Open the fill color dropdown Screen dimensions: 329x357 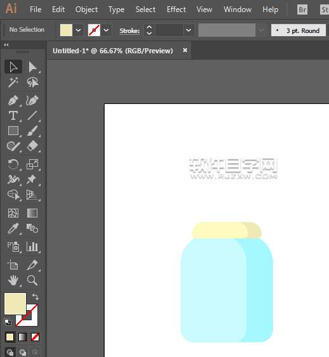(78, 30)
